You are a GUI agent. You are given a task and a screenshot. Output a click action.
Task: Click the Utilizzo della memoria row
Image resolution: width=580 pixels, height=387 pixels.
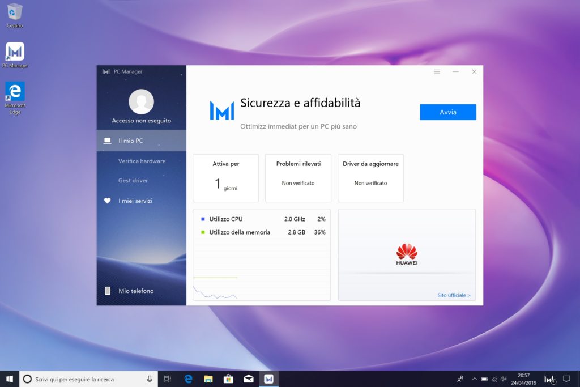point(263,232)
